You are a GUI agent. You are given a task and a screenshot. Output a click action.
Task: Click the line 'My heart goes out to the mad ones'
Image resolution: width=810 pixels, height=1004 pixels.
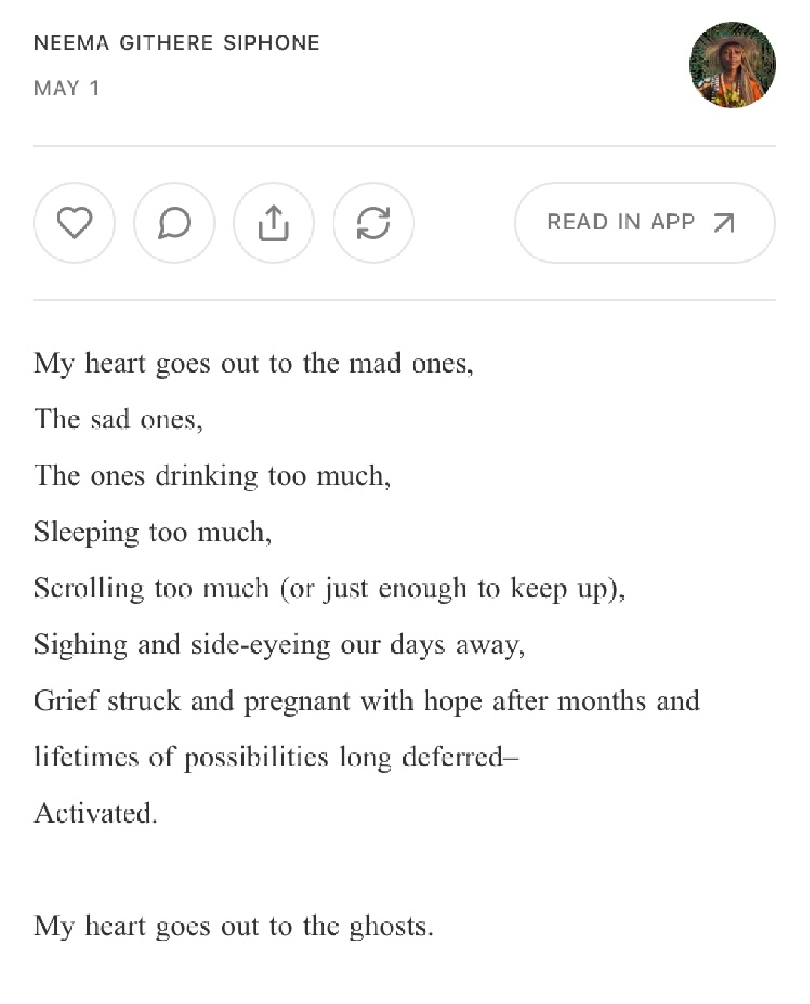(x=253, y=364)
